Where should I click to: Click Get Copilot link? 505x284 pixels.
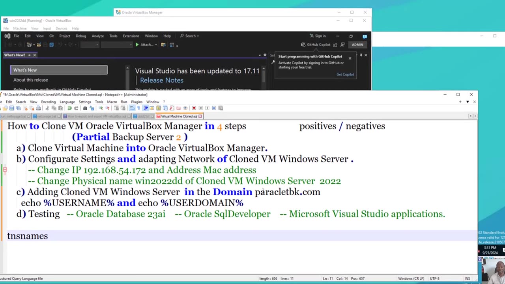(x=345, y=74)
